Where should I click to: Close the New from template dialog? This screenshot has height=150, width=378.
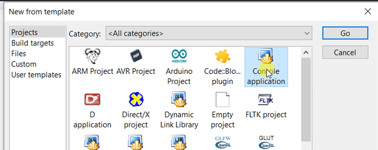368,11
